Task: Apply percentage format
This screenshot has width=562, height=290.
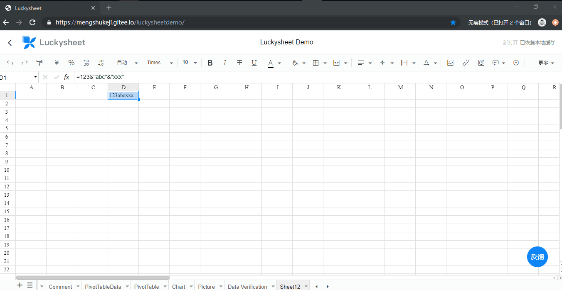Action: [x=71, y=63]
